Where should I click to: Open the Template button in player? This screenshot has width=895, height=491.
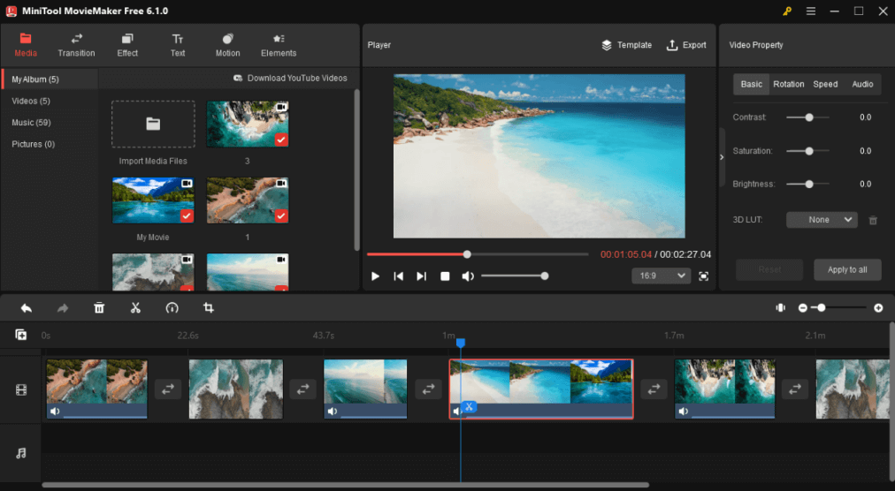coord(627,45)
